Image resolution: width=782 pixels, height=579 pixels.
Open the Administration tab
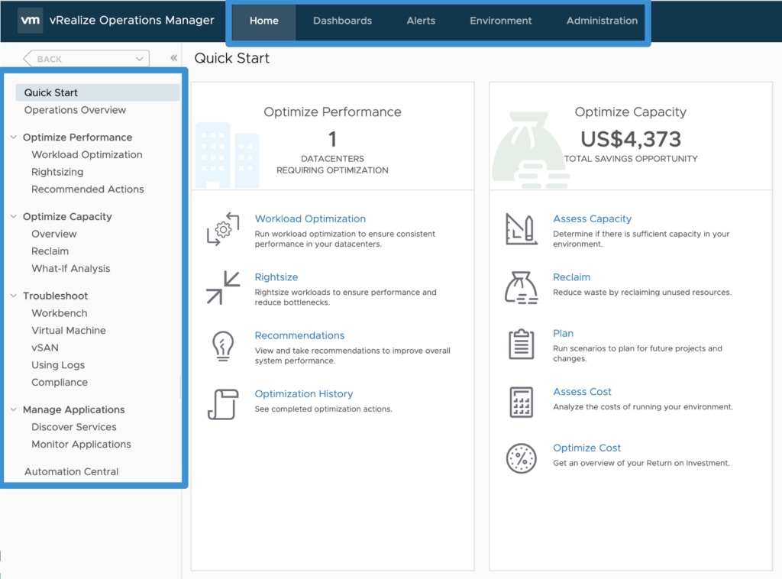coord(602,21)
